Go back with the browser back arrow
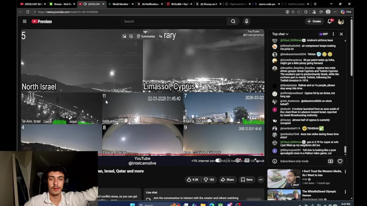 click(x=21, y=12)
